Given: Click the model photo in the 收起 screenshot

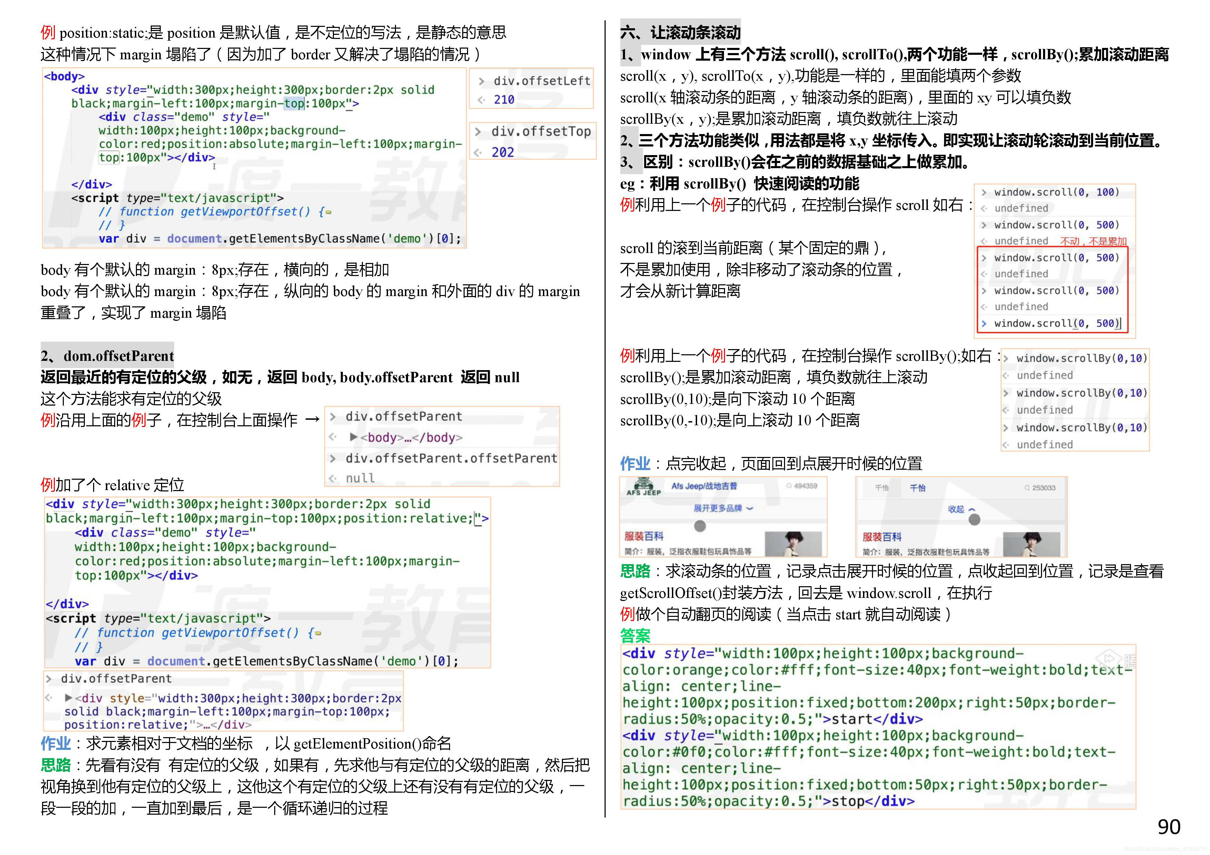Looking at the screenshot, I should [1031, 544].
